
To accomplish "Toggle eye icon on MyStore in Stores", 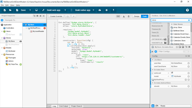I will tap(21, 41).
